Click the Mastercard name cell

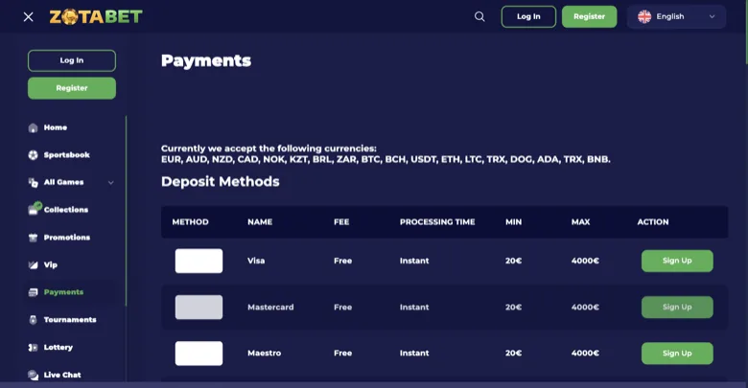pos(270,307)
